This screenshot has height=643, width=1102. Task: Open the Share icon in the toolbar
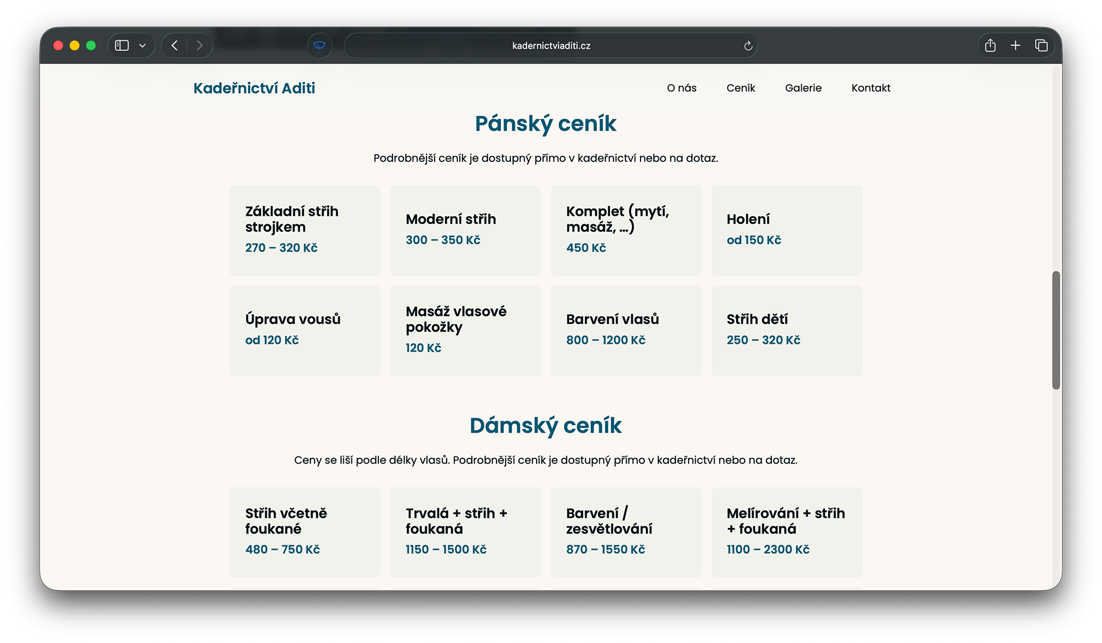[990, 45]
